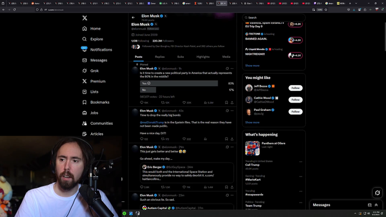The image size is (386, 217).
Task: Click Grok icon on pinned post
Action: click(x=227, y=69)
